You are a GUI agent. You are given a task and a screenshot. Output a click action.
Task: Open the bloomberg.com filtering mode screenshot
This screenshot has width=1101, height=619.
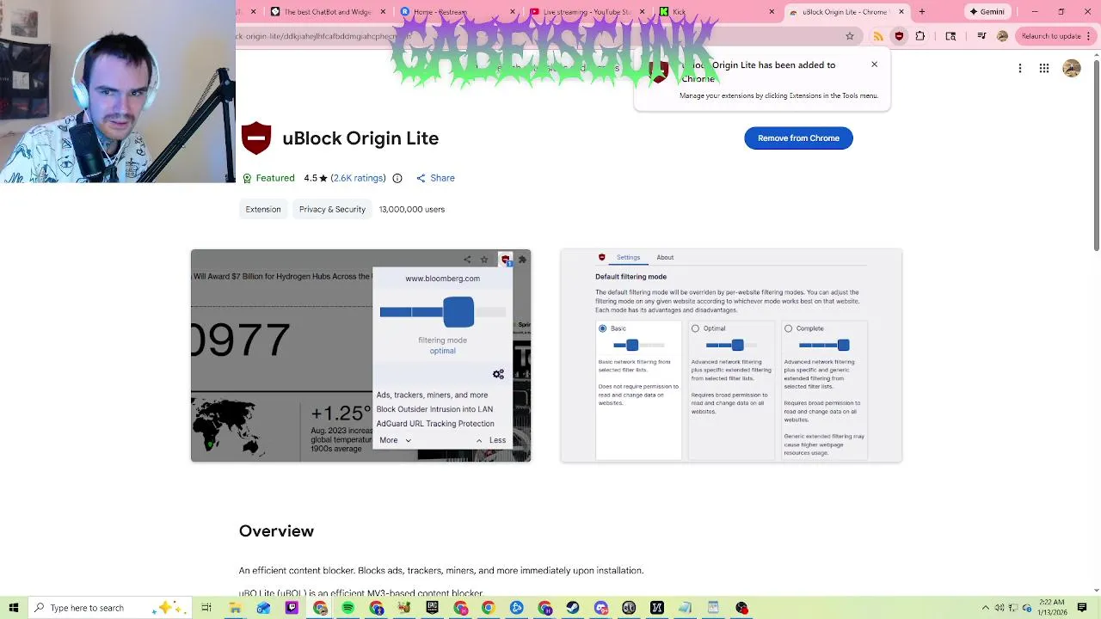[x=360, y=355]
